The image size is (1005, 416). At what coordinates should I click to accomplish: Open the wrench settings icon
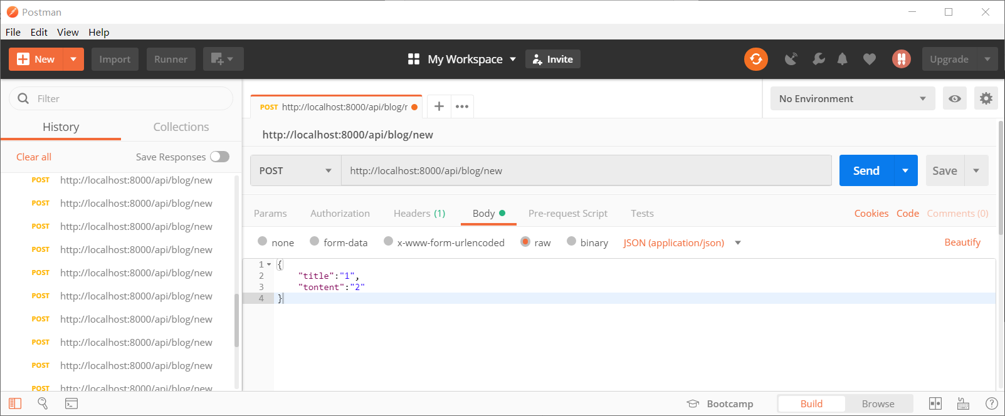coord(818,59)
